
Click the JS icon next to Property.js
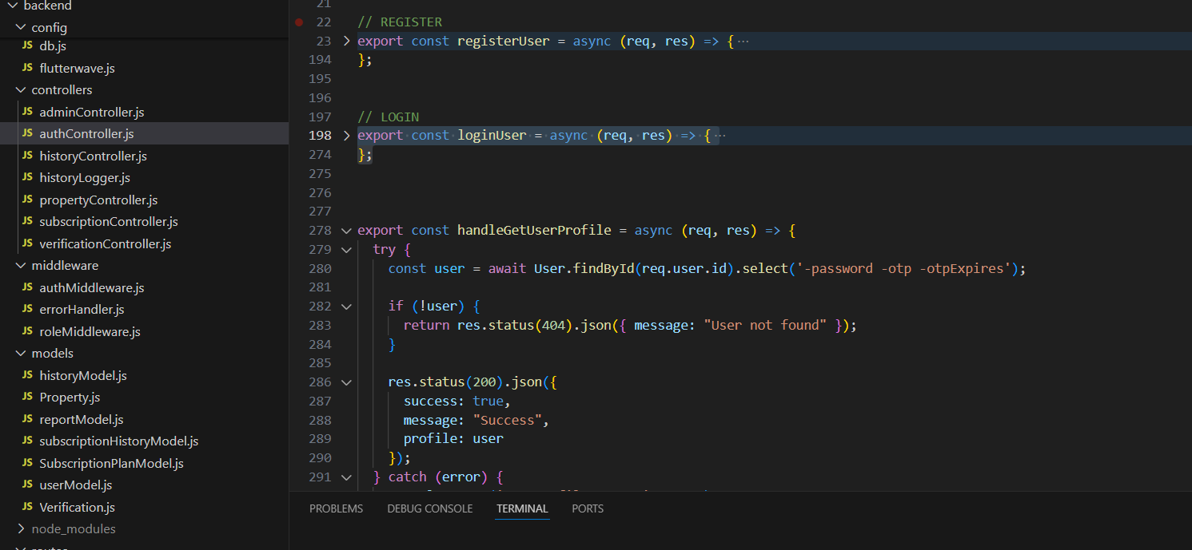(27, 398)
